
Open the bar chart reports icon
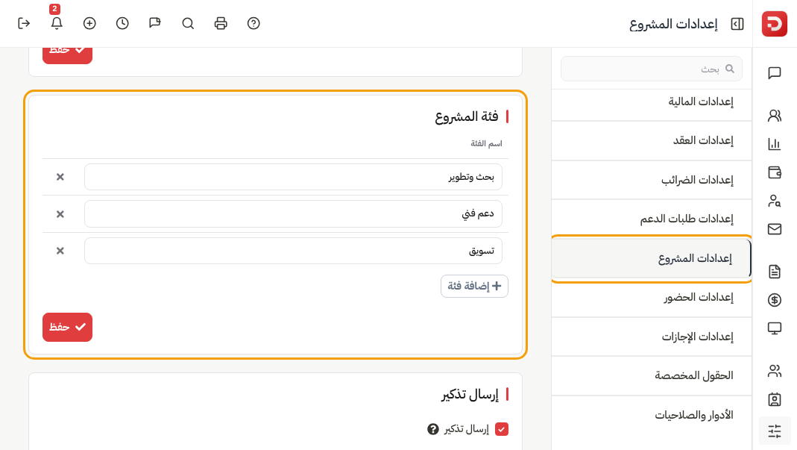tap(775, 144)
